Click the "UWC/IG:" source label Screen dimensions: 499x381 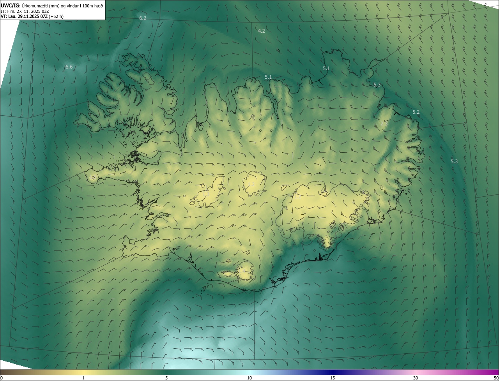11,5
